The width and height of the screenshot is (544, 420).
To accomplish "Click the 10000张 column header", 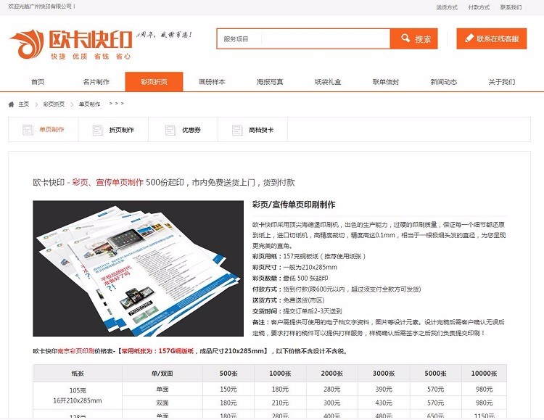I will [484, 374].
